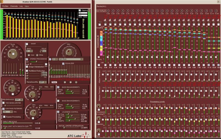This screenshot has height=139, width=221.
Task: Toggle the Equalizer checkbox
Action: click(x=63, y=63)
